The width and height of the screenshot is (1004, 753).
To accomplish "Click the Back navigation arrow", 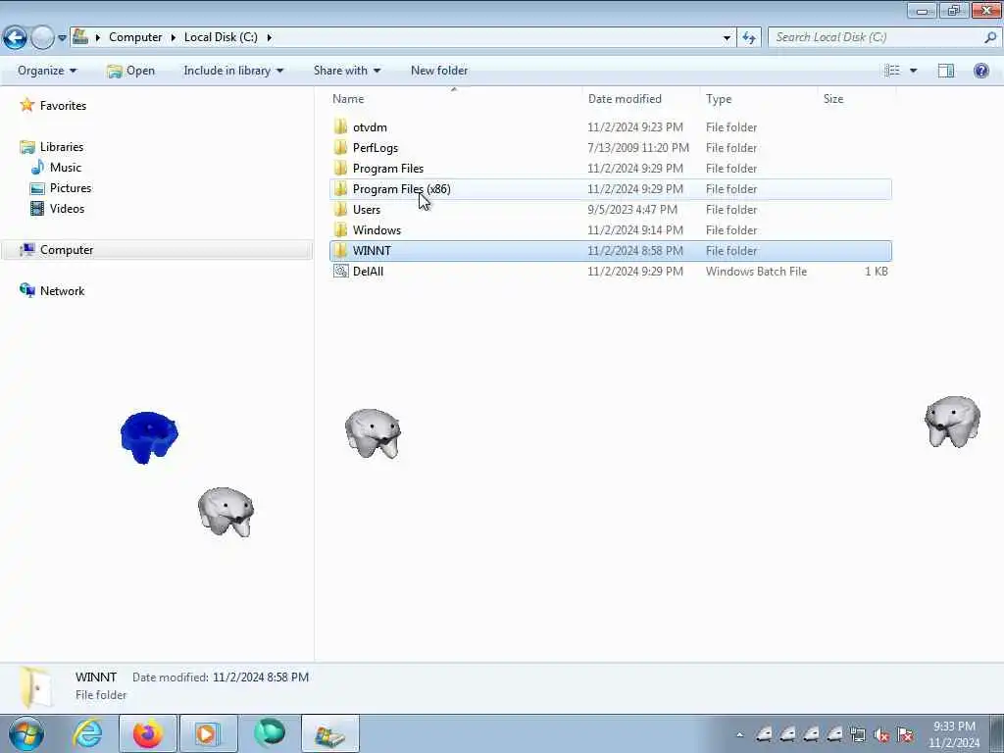I will pos(15,38).
